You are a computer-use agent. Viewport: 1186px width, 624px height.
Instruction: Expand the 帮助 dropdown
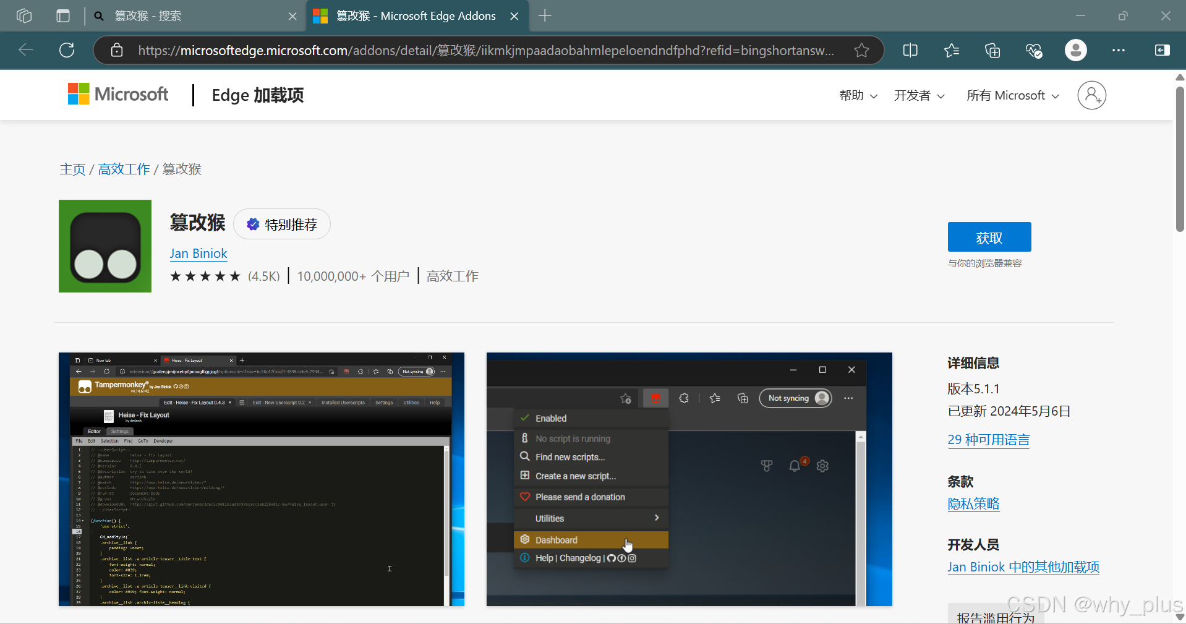[858, 95]
